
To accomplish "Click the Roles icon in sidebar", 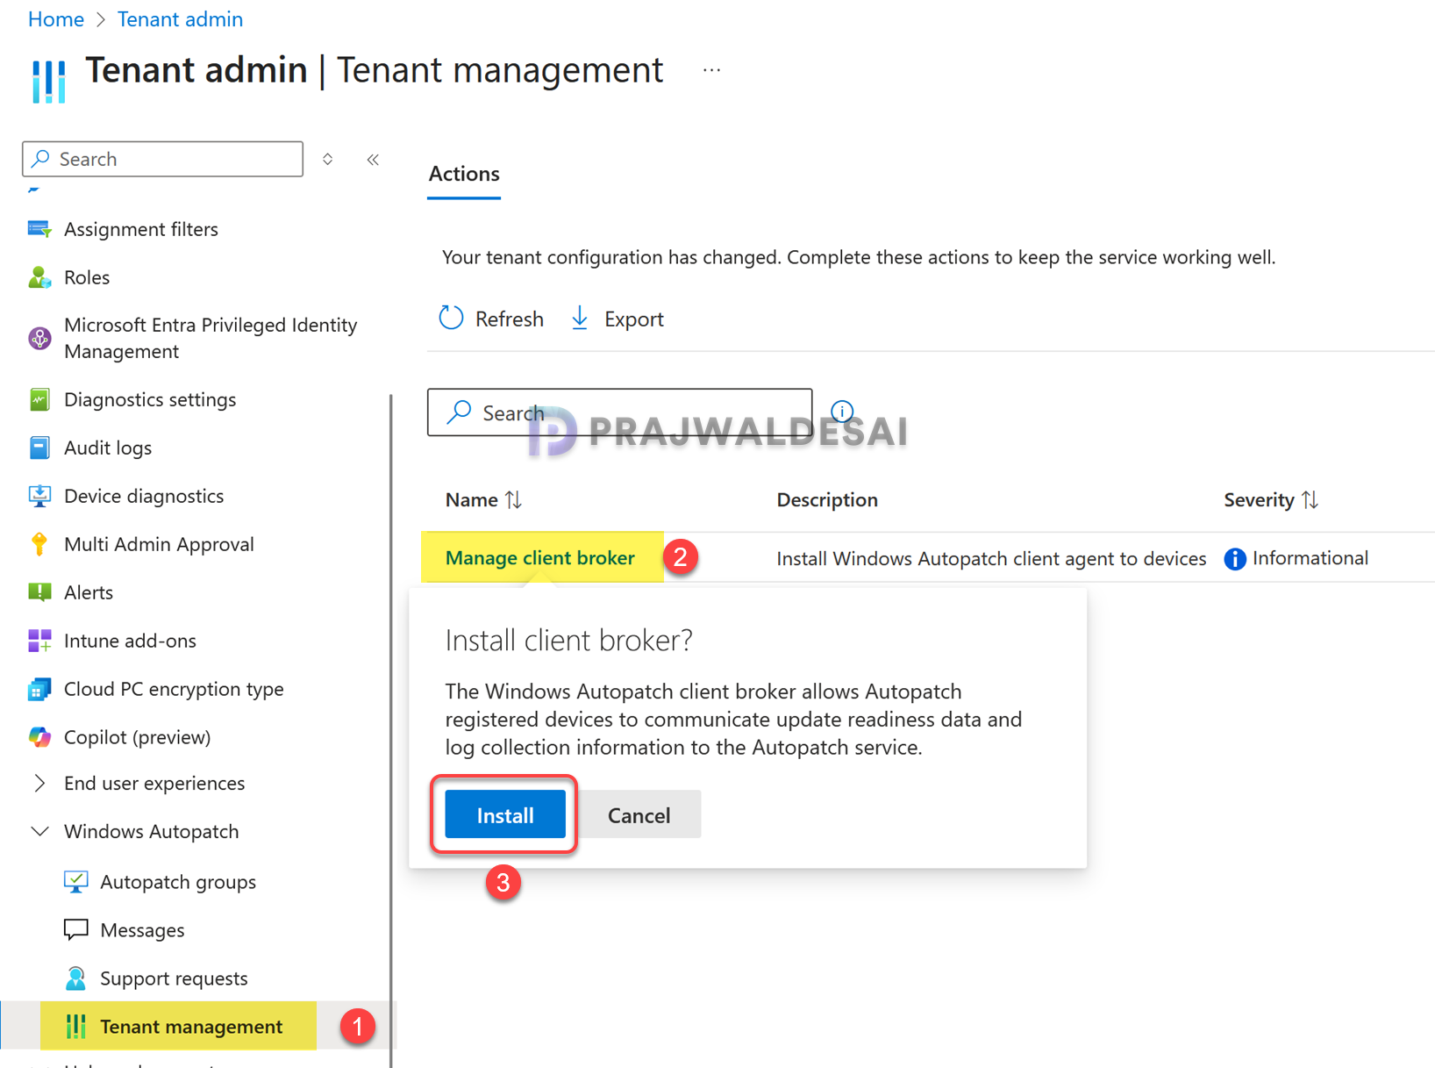I will [39, 277].
